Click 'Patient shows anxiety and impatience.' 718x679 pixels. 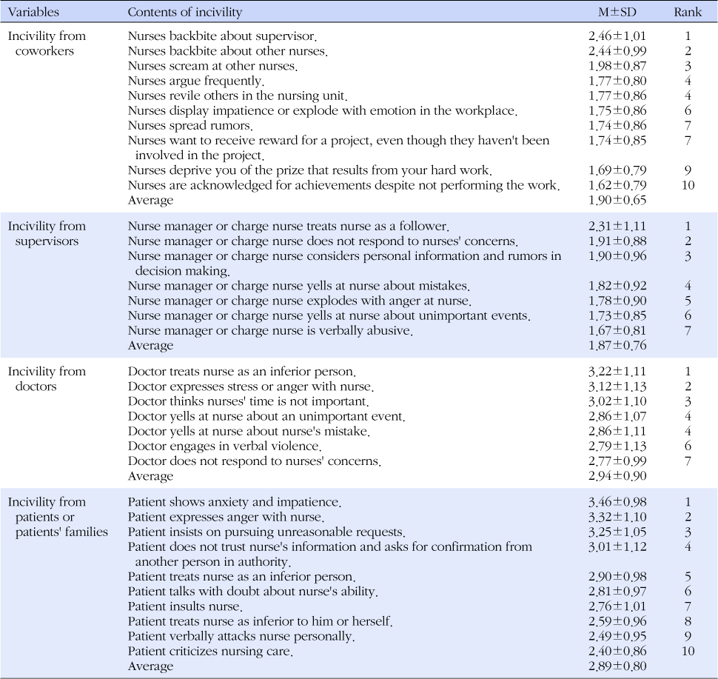click(x=235, y=502)
